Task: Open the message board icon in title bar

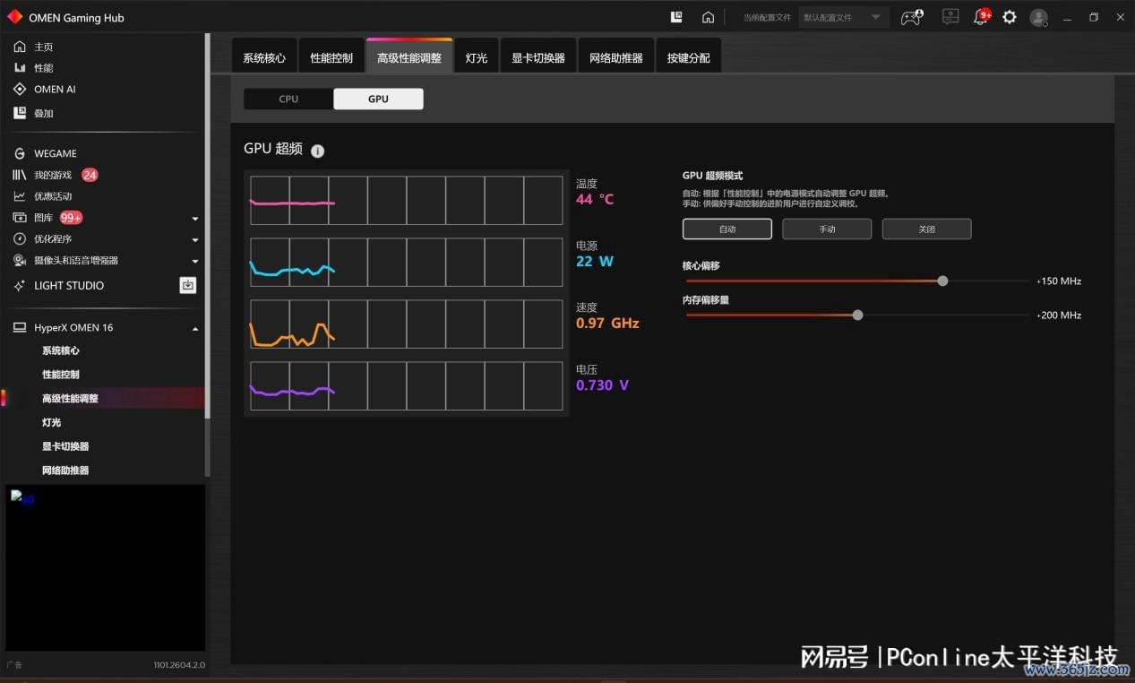Action: pos(950,17)
